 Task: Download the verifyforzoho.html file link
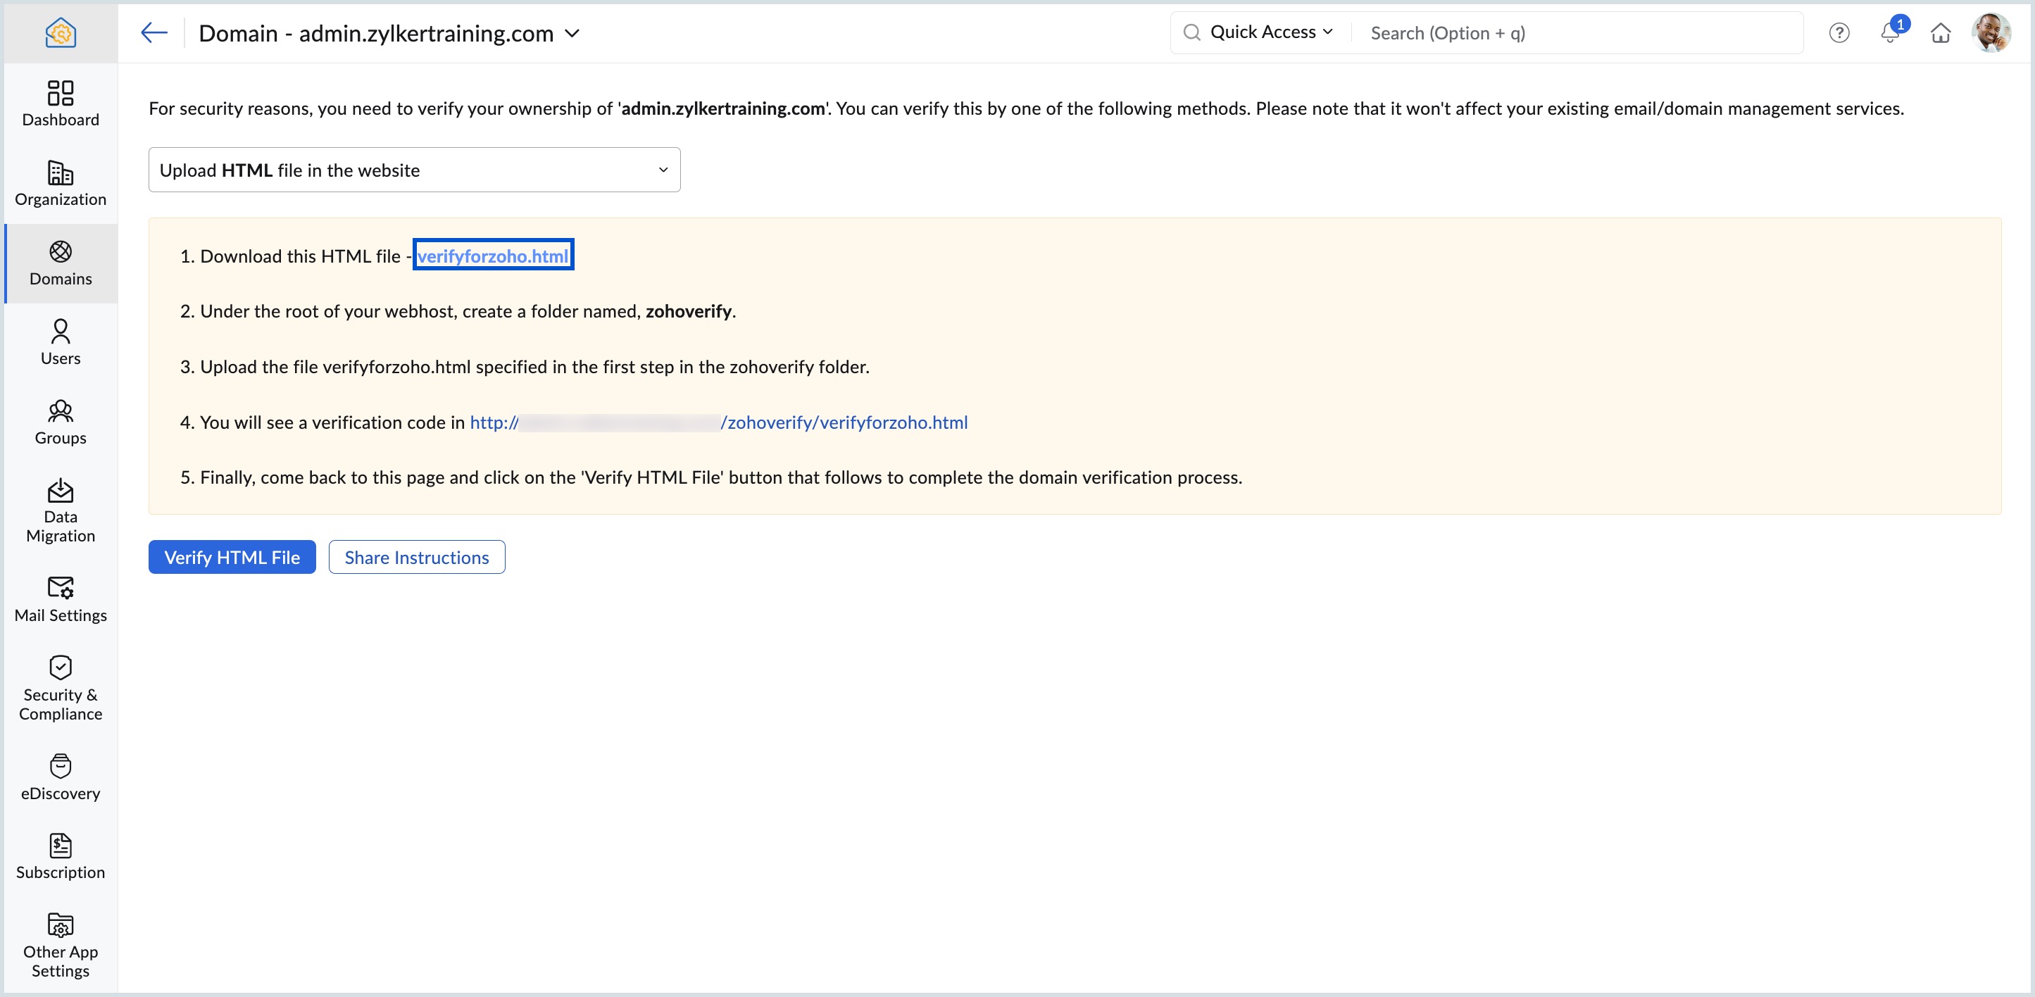pyautogui.click(x=492, y=255)
